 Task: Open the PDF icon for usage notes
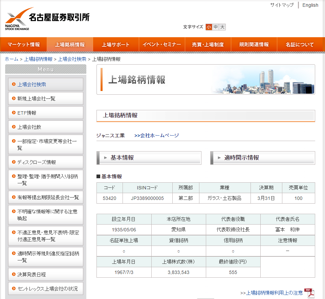tap(310, 293)
